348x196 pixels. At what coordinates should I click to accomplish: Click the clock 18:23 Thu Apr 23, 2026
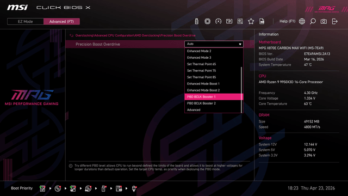tap(311, 188)
